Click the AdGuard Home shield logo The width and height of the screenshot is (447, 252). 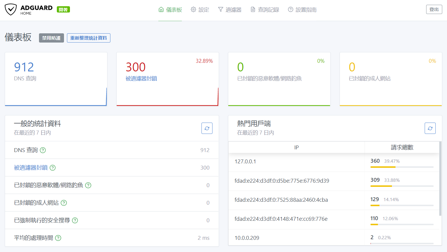click(x=11, y=10)
